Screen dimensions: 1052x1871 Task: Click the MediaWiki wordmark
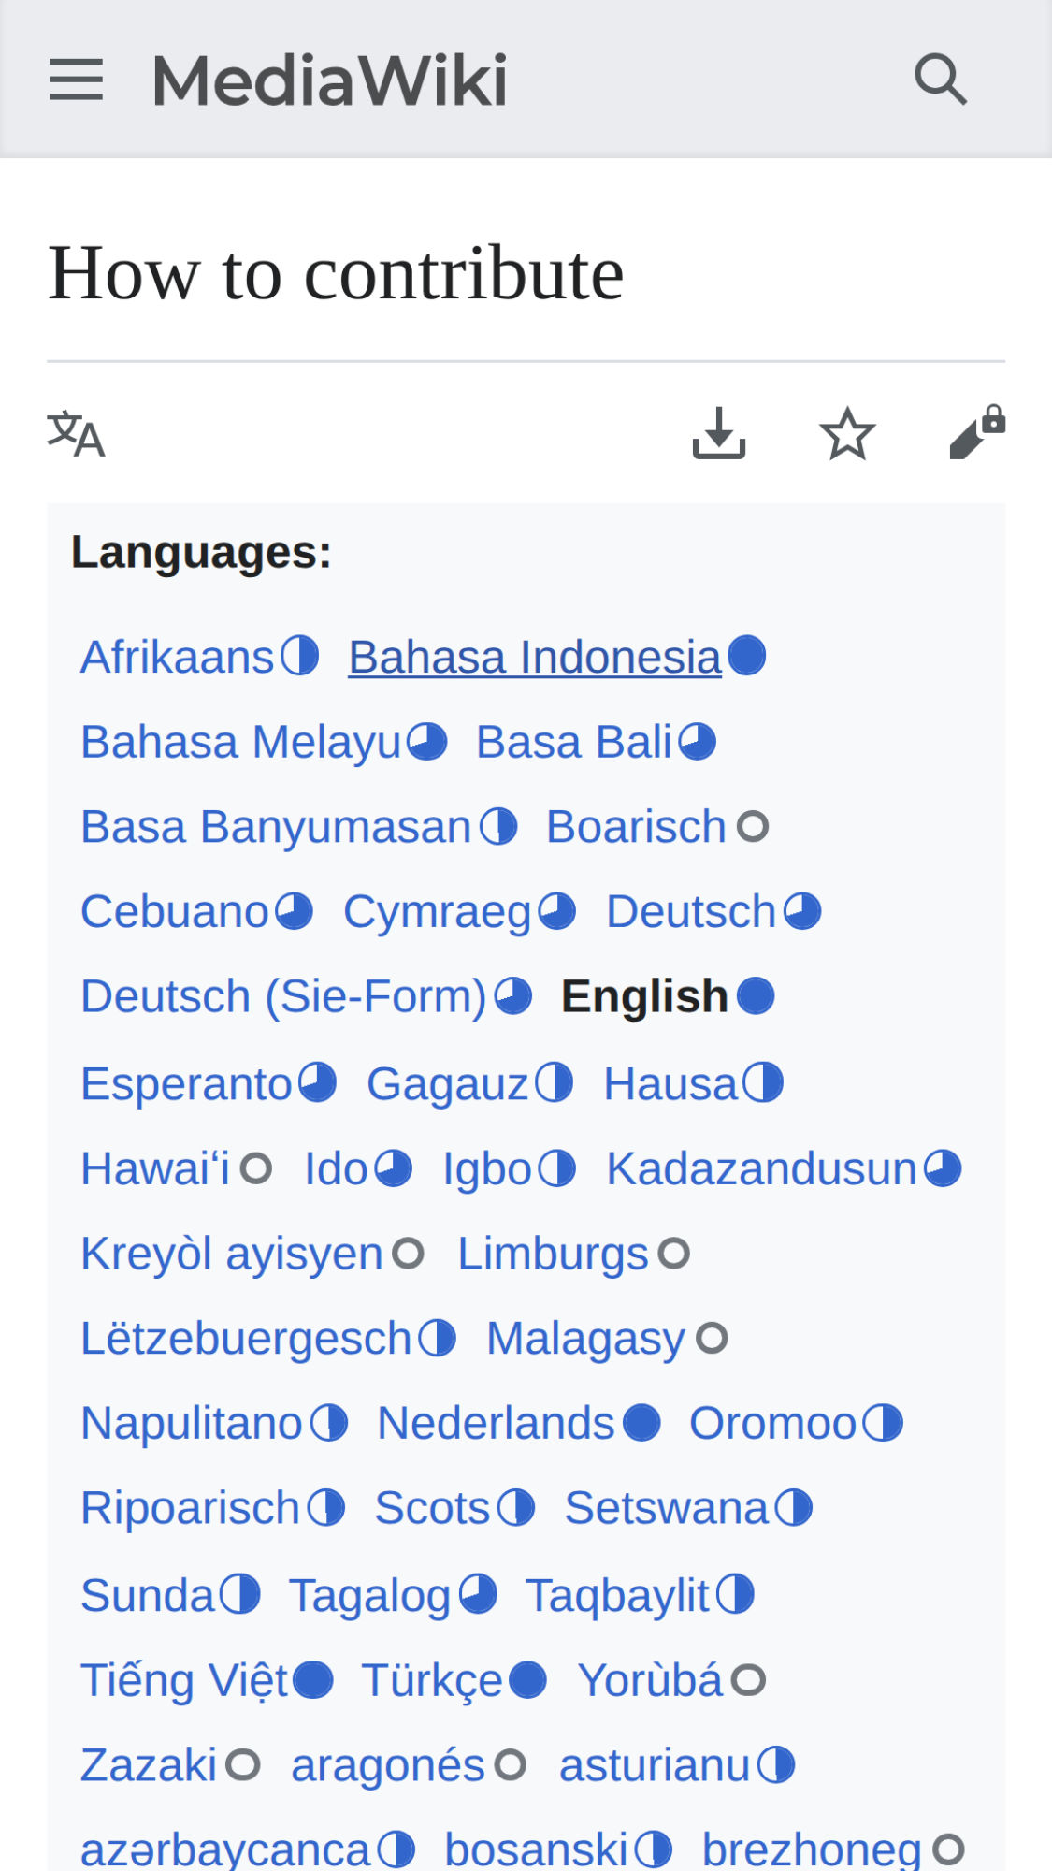(327, 80)
